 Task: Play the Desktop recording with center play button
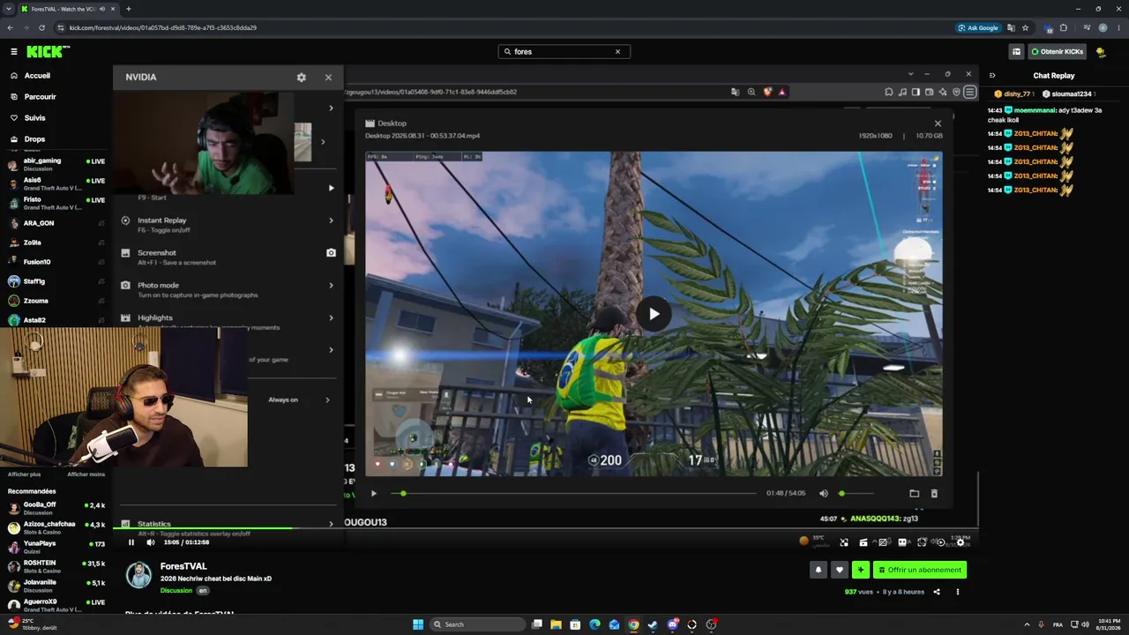[654, 314]
